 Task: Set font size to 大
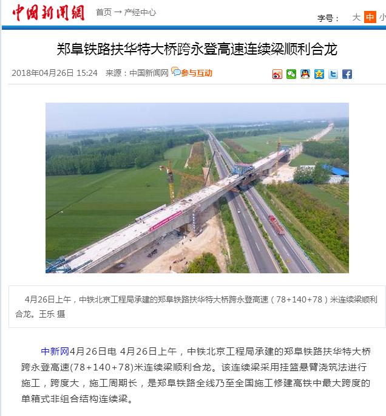(x=356, y=18)
